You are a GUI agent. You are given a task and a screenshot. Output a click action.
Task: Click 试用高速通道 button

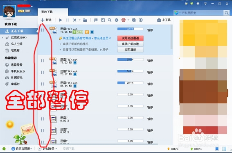131,38
